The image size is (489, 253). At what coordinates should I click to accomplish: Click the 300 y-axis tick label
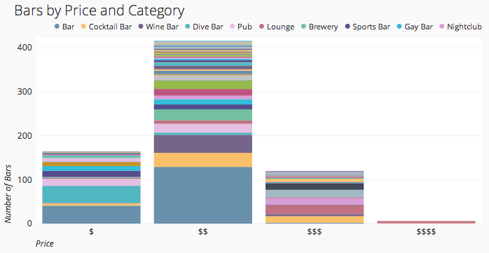25,92
